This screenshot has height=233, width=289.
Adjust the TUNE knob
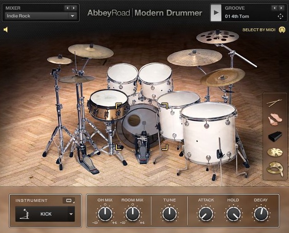tap(169, 214)
